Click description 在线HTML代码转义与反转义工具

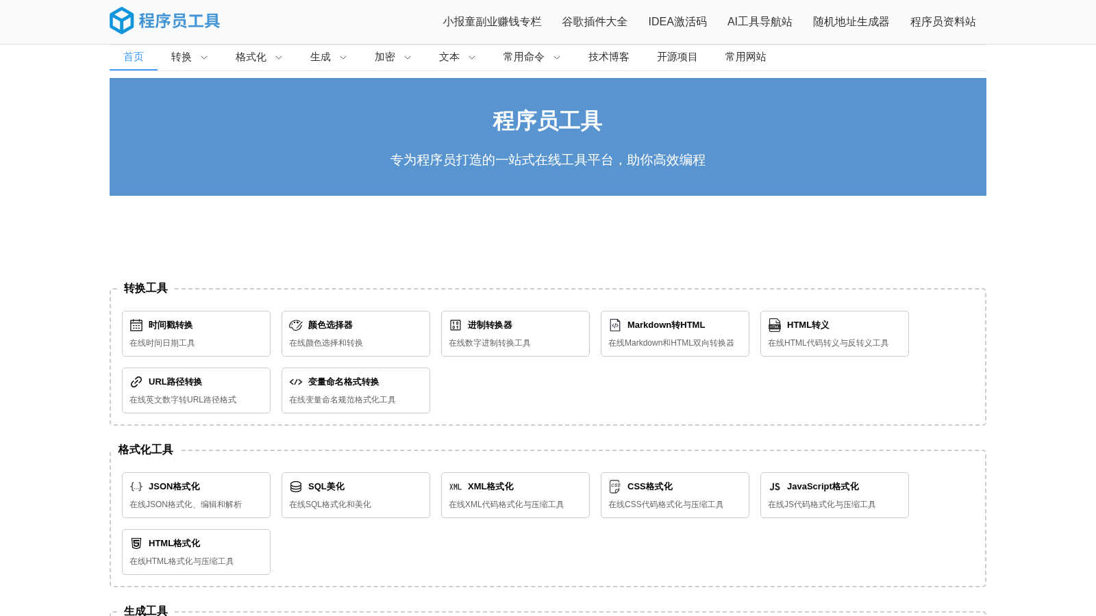[828, 343]
